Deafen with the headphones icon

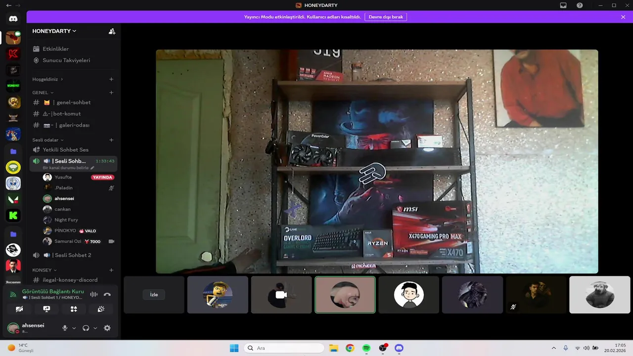[x=86, y=328]
